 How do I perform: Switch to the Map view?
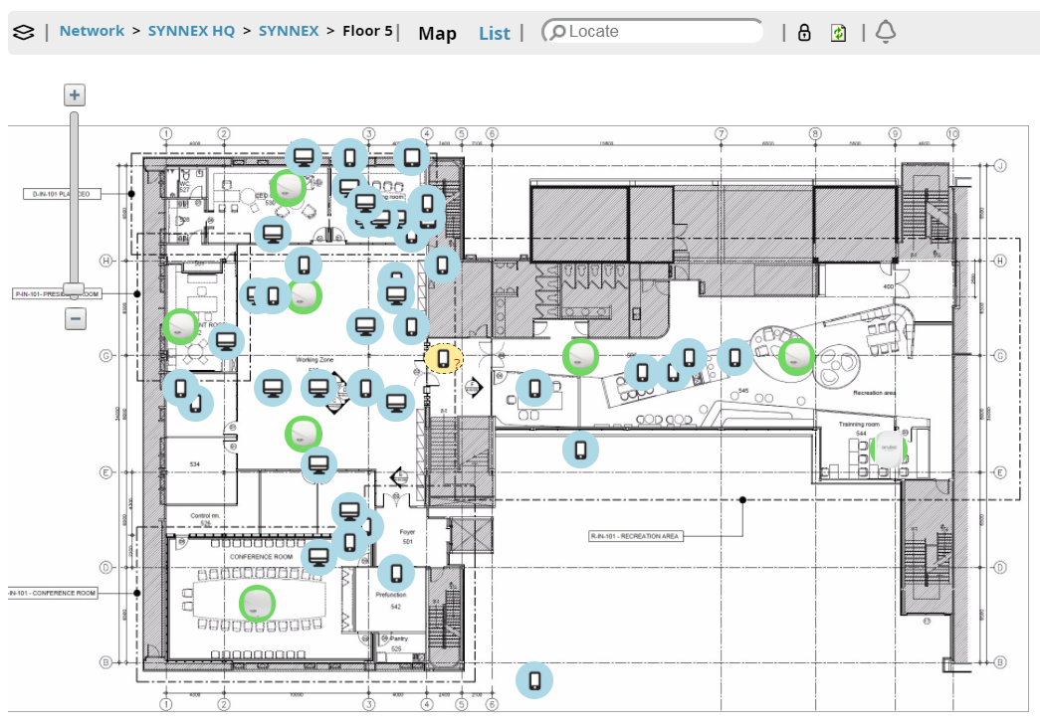tap(437, 33)
